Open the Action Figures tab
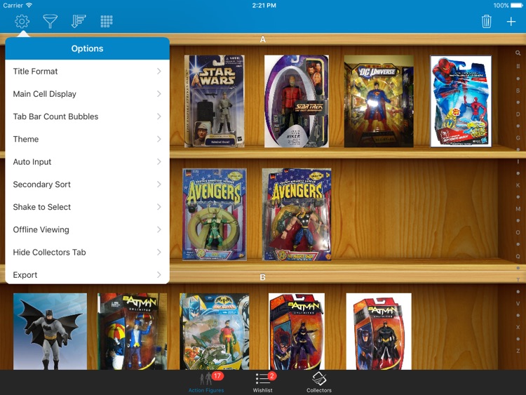The image size is (526, 395). tap(206, 382)
